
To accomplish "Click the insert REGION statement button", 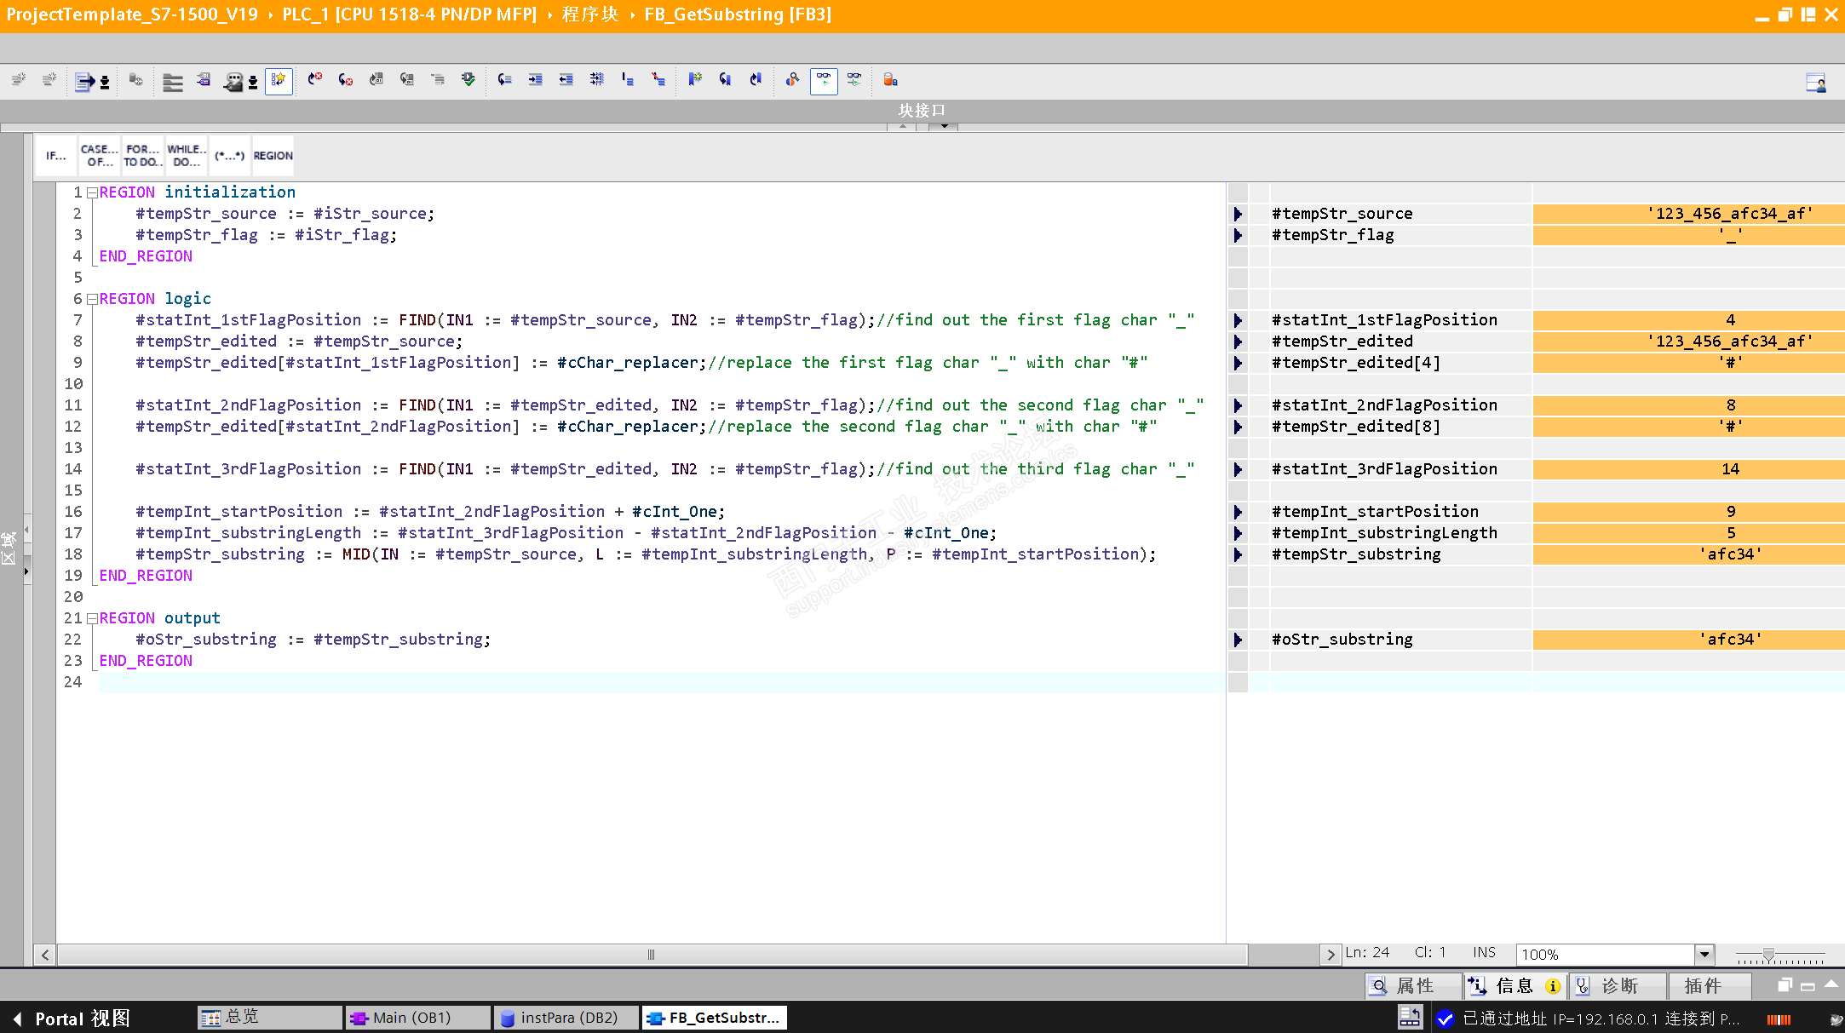I will [273, 156].
